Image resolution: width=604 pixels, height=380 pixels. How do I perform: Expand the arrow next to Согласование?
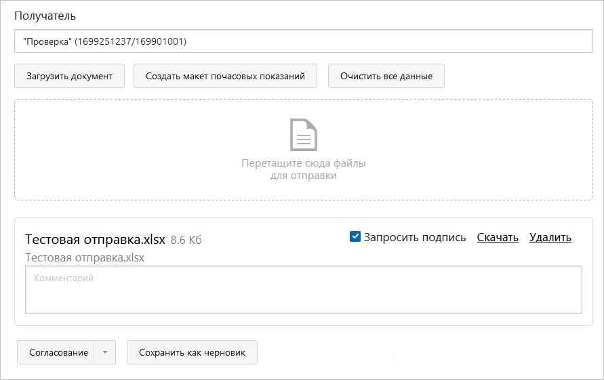click(x=105, y=352)
